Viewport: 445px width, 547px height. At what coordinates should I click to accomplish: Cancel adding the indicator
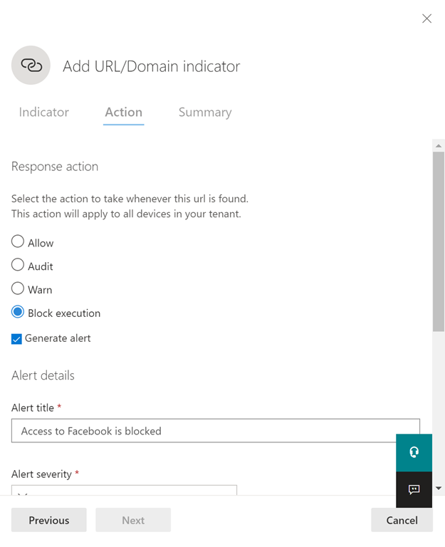point(402,520)
